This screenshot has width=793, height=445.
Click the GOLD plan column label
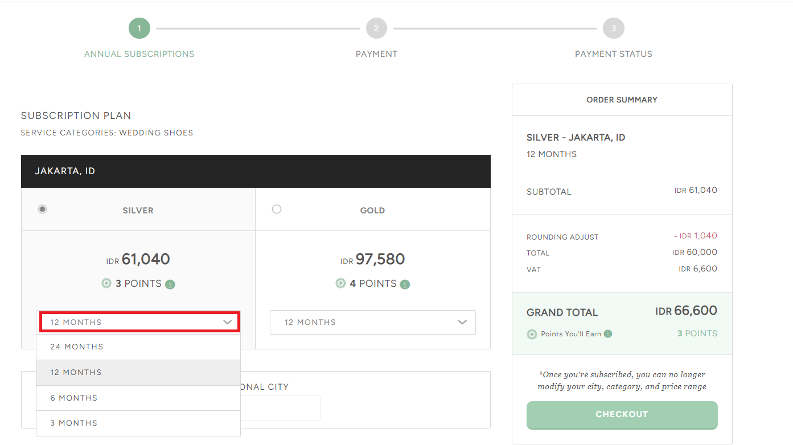(373, 211)
